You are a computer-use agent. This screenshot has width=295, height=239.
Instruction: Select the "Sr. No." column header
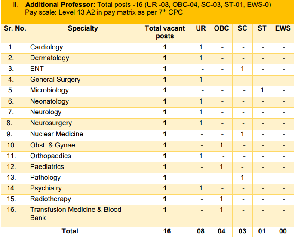[x=15, y=28]
